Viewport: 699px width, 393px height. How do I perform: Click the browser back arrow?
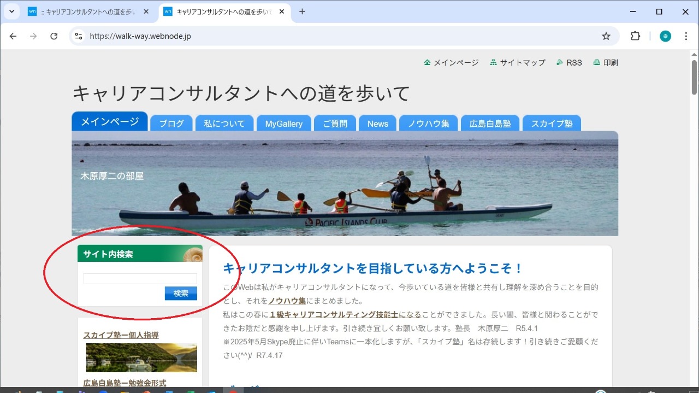pyautogui.click(x=13, y=36)
